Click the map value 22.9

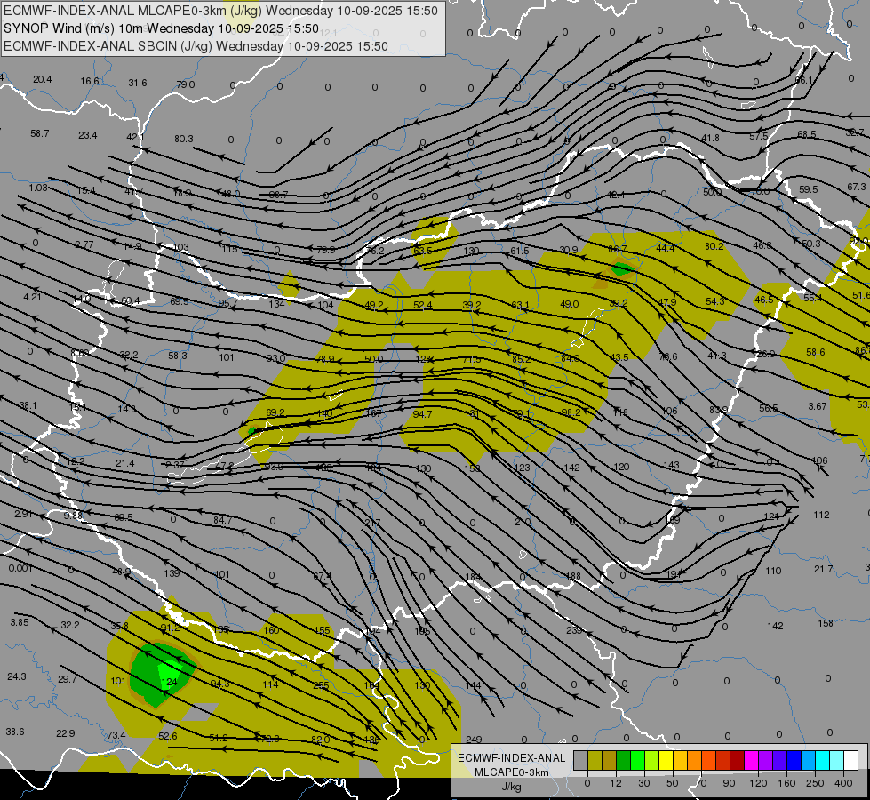66,733
